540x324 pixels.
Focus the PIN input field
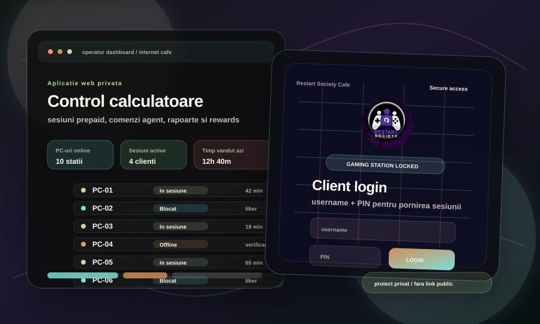pyautogui.click(x=345, y=257)
